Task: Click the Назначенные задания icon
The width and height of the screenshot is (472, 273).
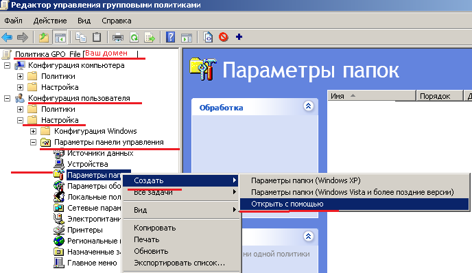Action: (x=59, y=252)
